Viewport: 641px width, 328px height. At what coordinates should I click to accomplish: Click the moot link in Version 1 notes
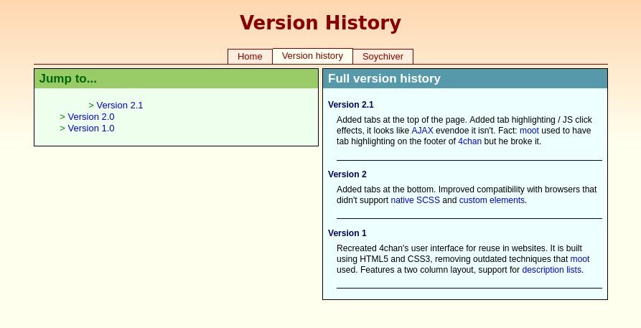coord(579,259)
